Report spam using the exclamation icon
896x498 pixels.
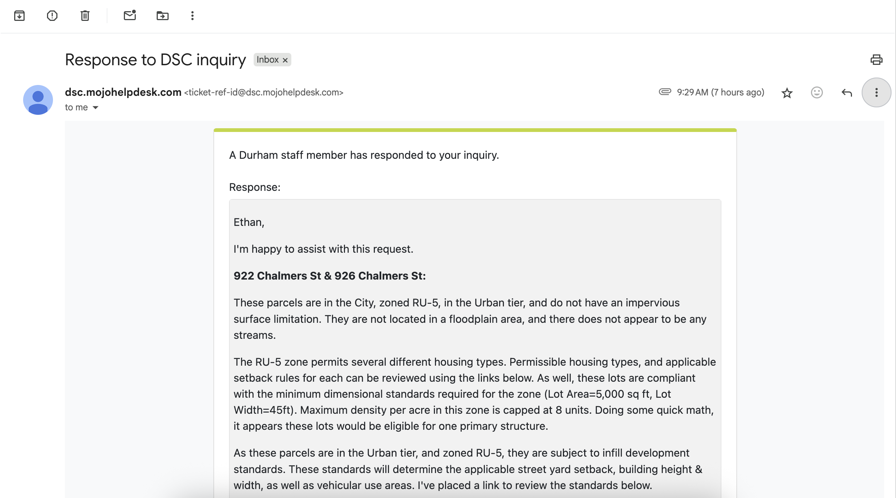pos(52,16)
